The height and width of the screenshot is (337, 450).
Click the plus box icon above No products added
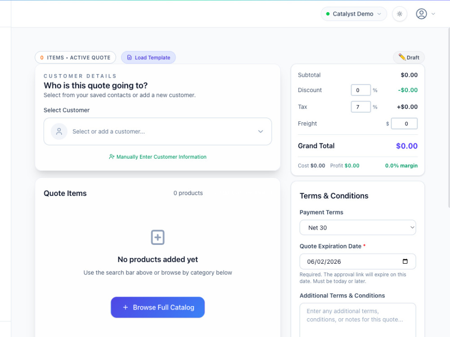157,237
